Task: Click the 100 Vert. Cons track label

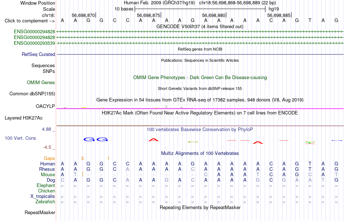Action: (x=20, y=138)
